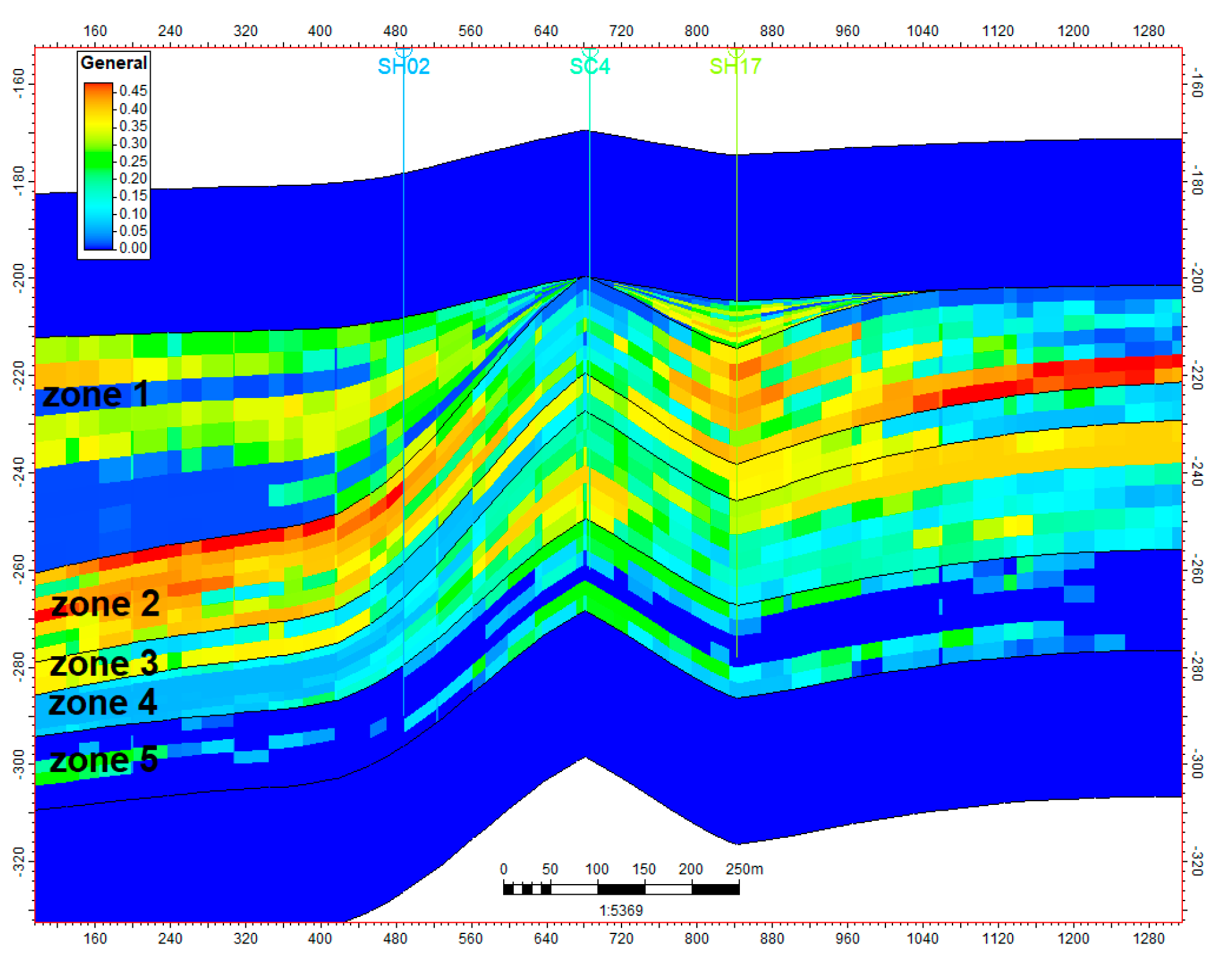Click the zone 3 annotation
This screenshot has height=960, width=1212.
click(x=104, y=663)
